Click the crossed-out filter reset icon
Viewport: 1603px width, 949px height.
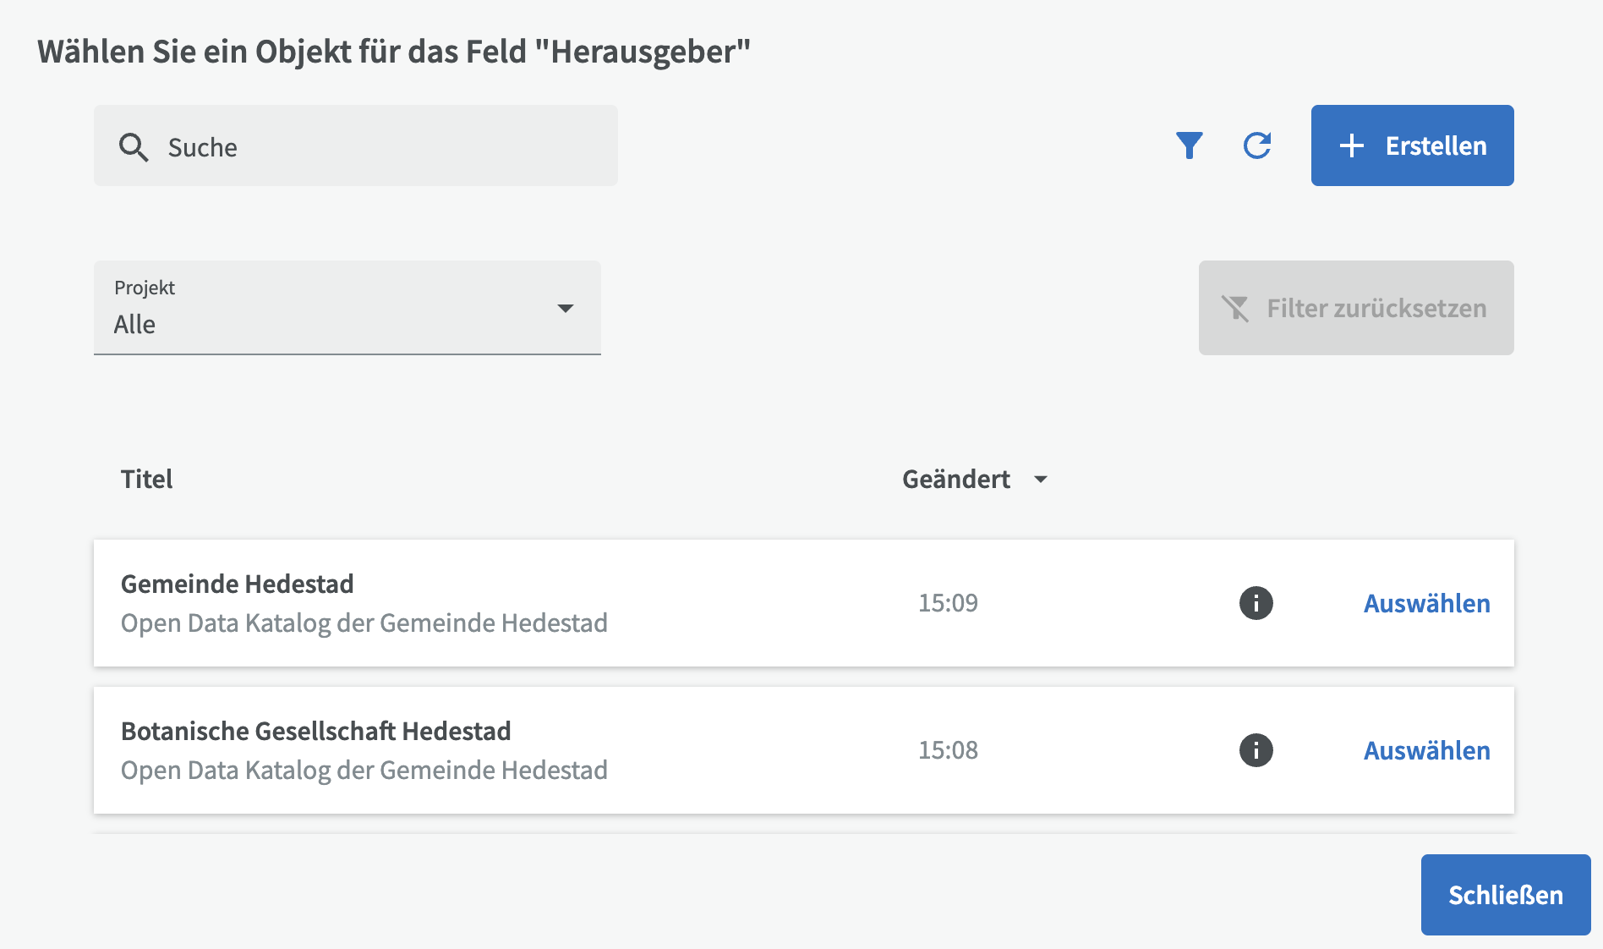1235,308
